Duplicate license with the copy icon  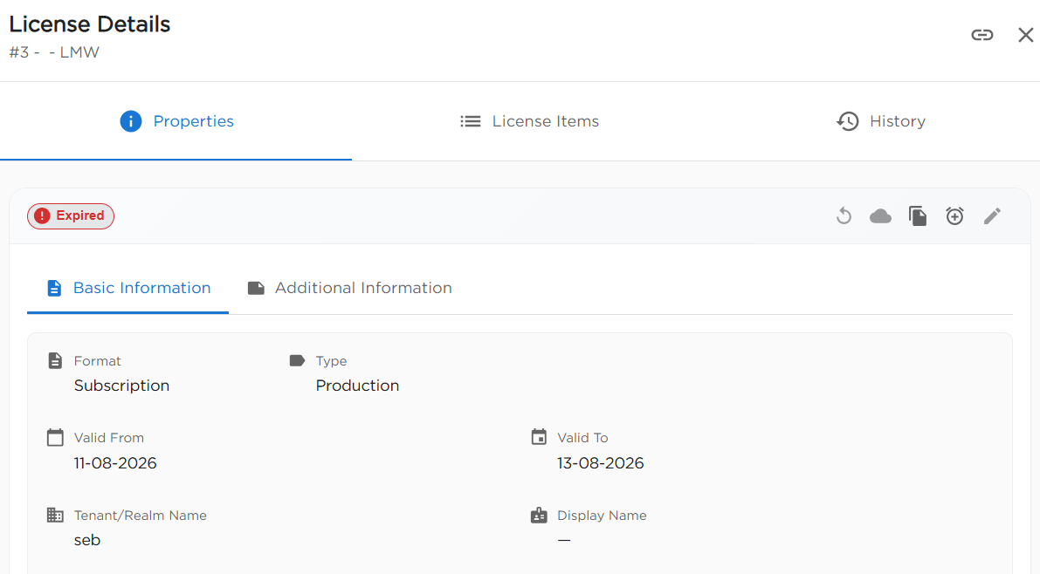pyautogui.click(x=918, y=216)
